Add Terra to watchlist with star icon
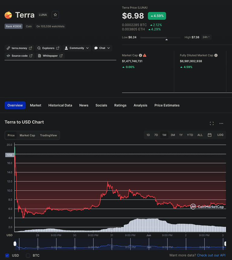 pos(55,15)
